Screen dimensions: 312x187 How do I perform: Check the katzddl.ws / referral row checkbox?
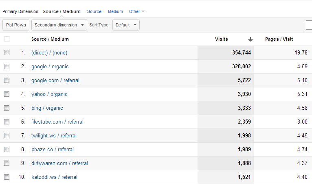7,177
